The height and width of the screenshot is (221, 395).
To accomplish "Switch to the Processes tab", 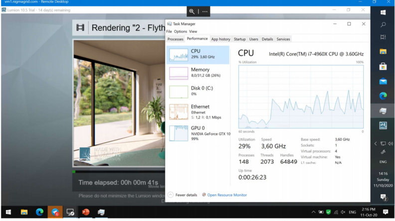I will (x=176, y=39).
